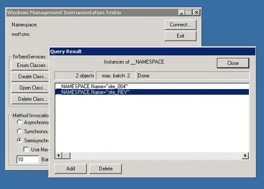Click Delete Class... button
Image resolution: width=264 pixels, height=189 pixels.
pos(30,99)
